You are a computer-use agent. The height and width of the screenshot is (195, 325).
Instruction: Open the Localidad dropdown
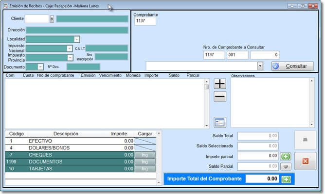77,39
